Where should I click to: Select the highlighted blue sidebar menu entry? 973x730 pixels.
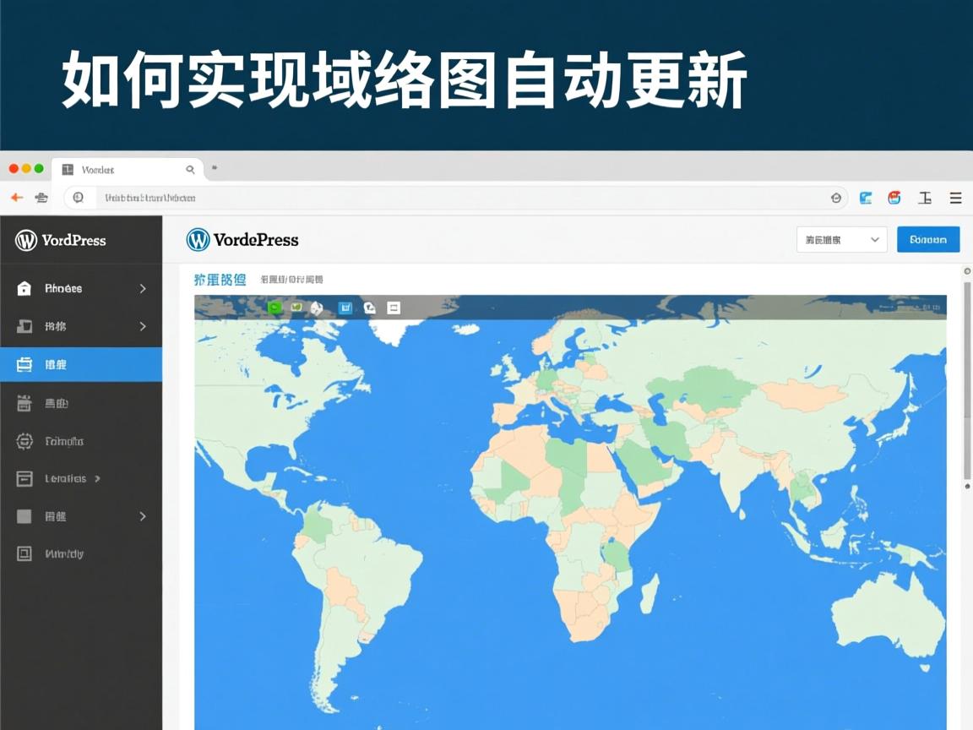pos(81,364)
